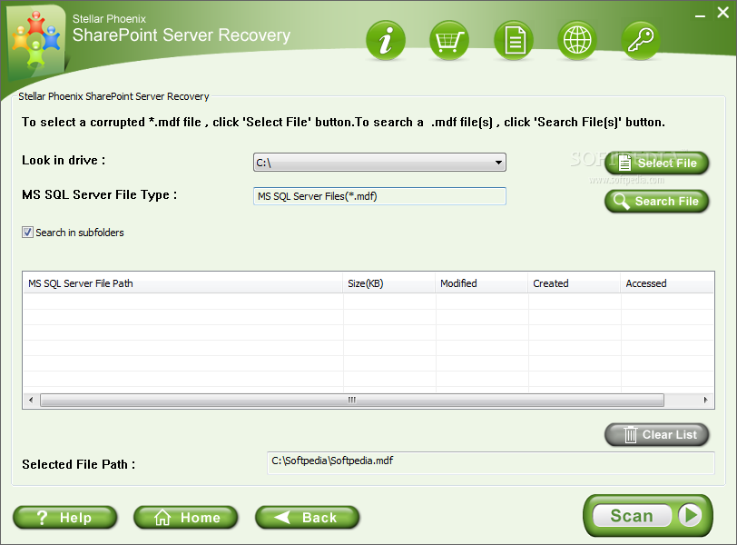Click the Clear List button

pos(656,434)
